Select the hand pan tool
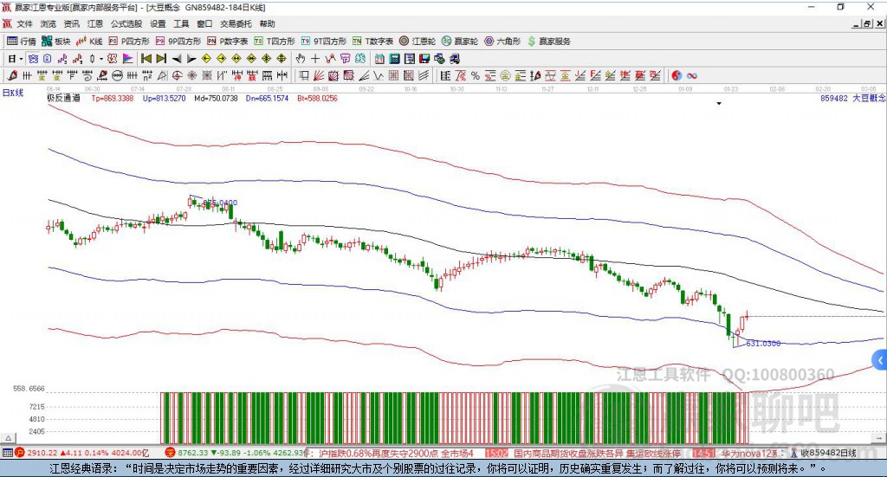This screenshot has width=887, height=477. [301, 58]
